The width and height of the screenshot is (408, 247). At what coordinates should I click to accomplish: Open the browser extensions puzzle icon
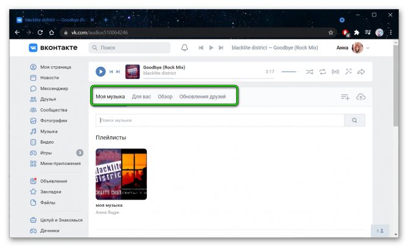coord(356,32)
